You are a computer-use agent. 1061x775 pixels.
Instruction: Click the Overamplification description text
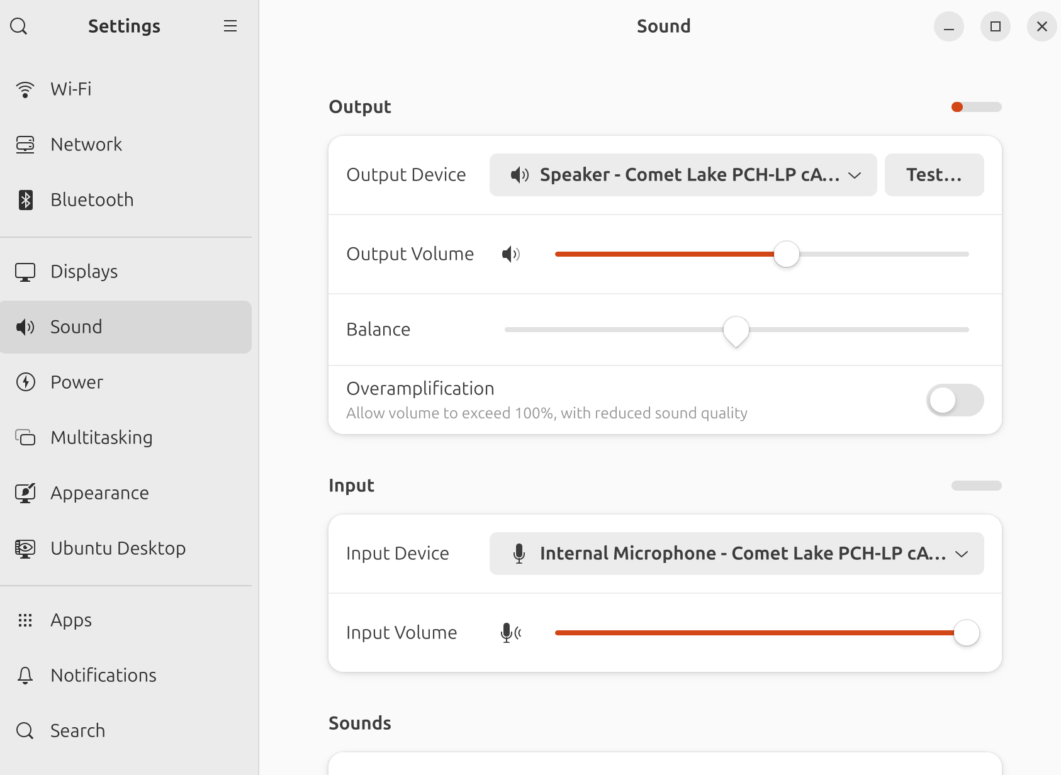[x=547, y=413]
